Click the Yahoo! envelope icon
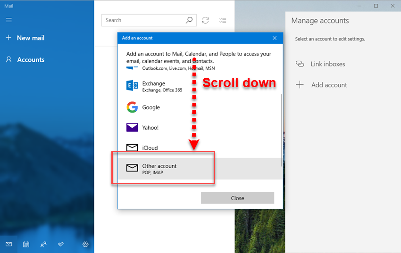This screenshot has height=253, width=401. pos(132,127)
